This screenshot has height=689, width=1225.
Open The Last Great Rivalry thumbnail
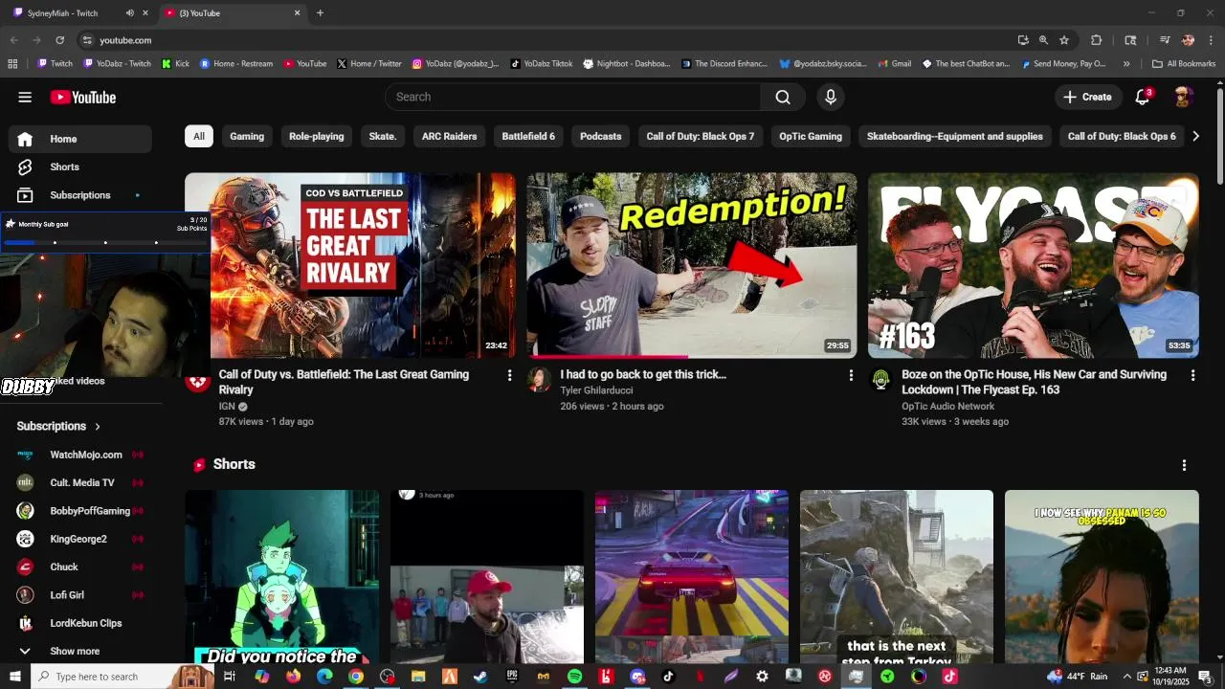tap(350, 265)
